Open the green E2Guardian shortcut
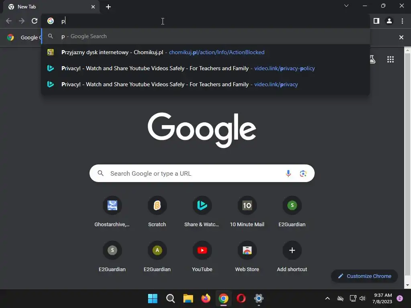This screenshot has width=411, height=308. click(x=292, y=211)
